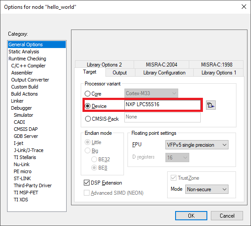251x226 pixels.
Task: Select CMSIS DAP debugger category
Action: (x=26, y=129)
